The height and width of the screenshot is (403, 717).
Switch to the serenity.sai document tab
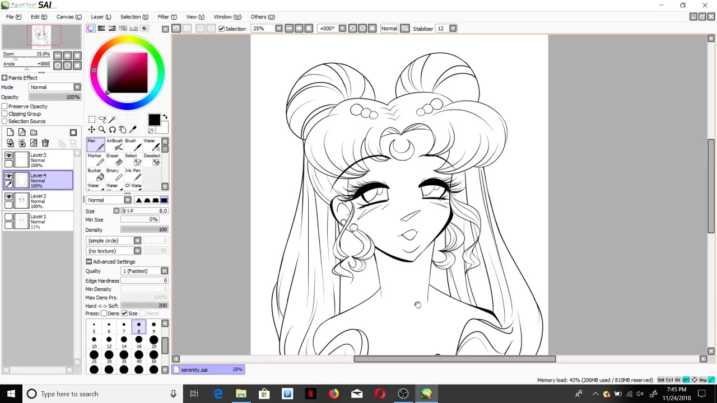(208, 369)
